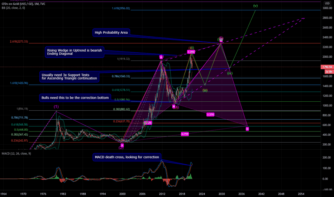Select the magenta wave (1) label
The width and height of the screenshot is (334, 197).
click(56, 107)
